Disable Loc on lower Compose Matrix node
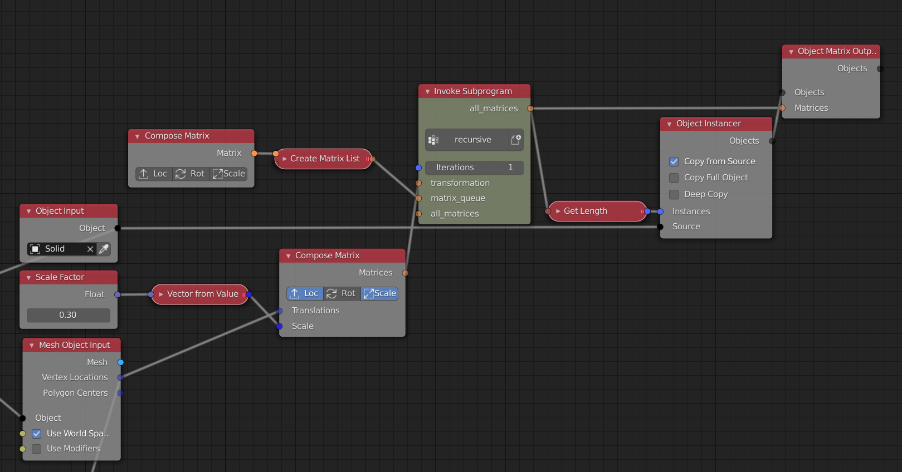This screenshot has height=472, width=902. tap(305, 293)
